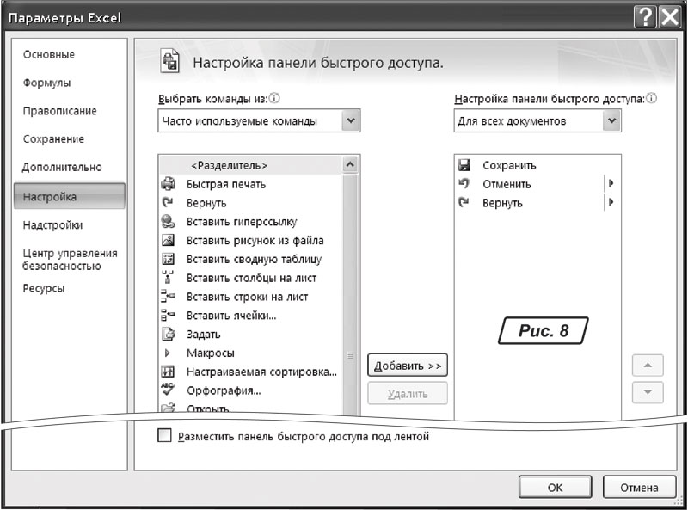The height and width of the screenshot is (510, 688).
Task: Click the Insert Sheet Columns icon
Action: [169, 278]
